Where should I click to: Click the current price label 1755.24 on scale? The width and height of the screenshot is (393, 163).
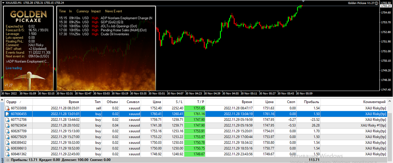[x=386, y=6]
